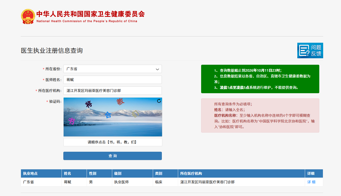
Task: Click the 中华人民共和国国家卫生健康委员会 title
Action: (x=90, y=14)
